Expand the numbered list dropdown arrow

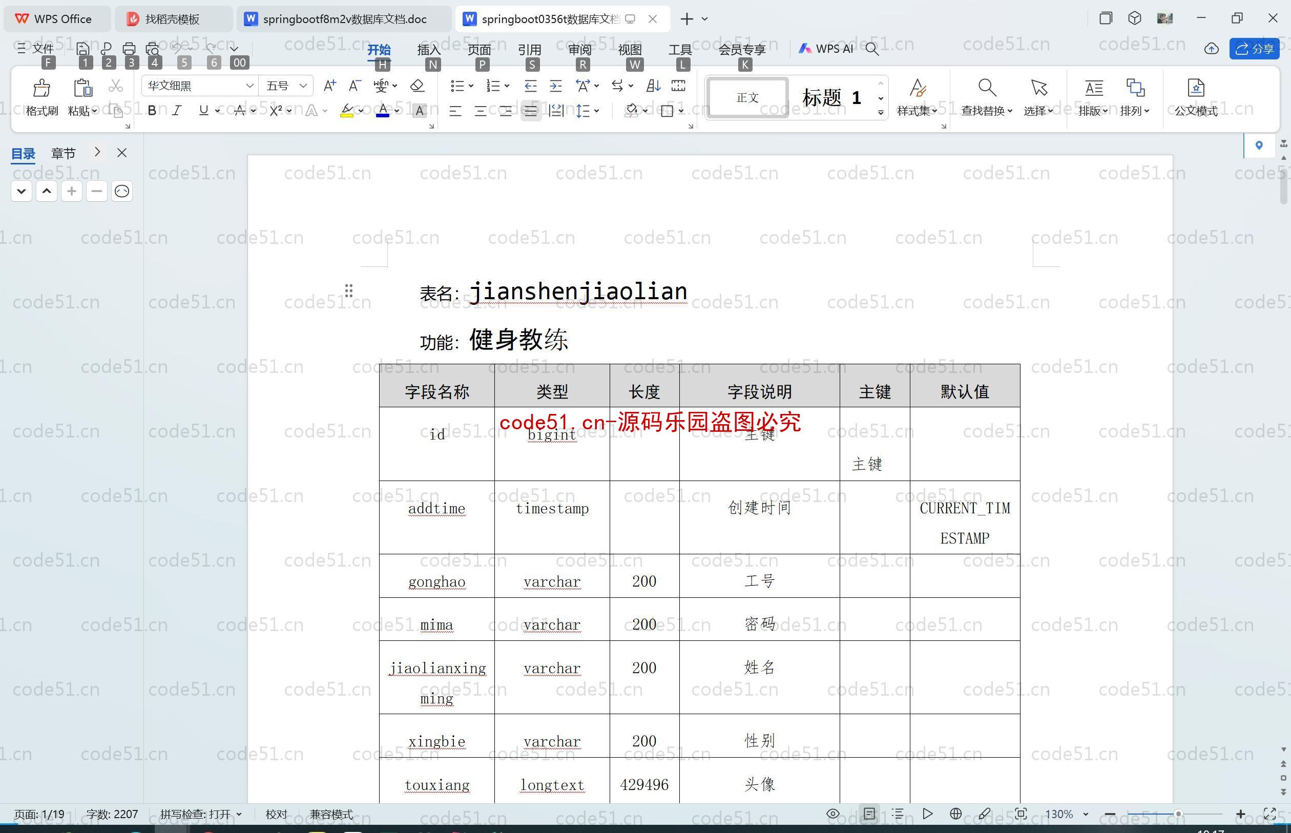507,86
